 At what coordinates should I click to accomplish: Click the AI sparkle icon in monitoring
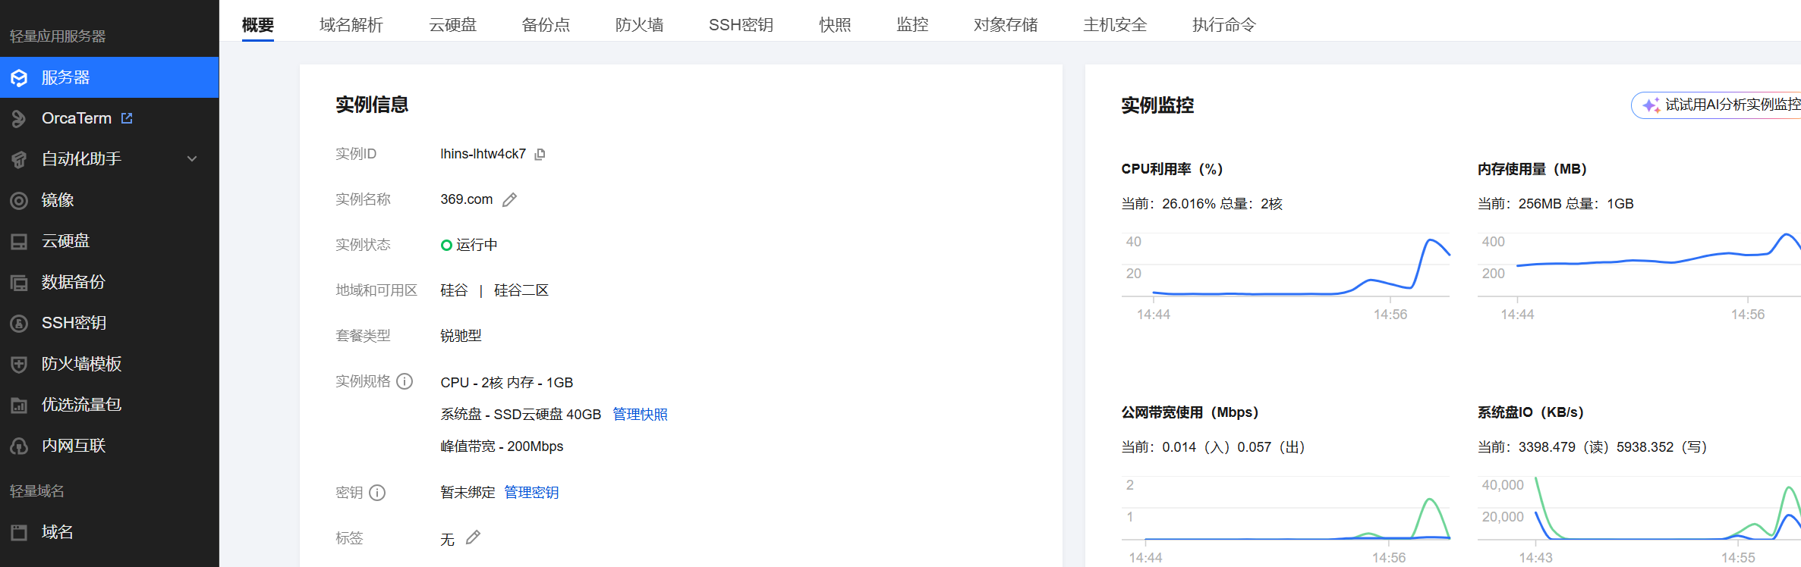(x=1651, y=105)
